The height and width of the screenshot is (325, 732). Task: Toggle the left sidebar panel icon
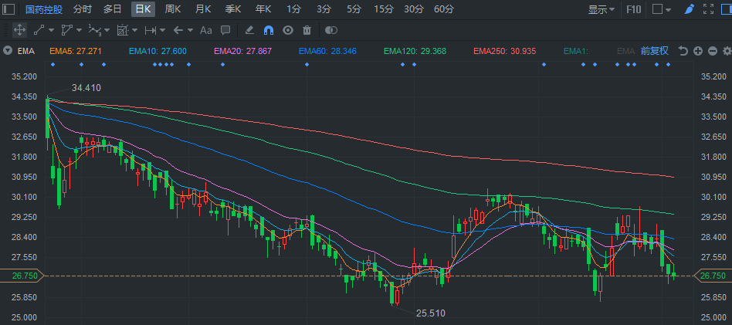coord(8,8)
